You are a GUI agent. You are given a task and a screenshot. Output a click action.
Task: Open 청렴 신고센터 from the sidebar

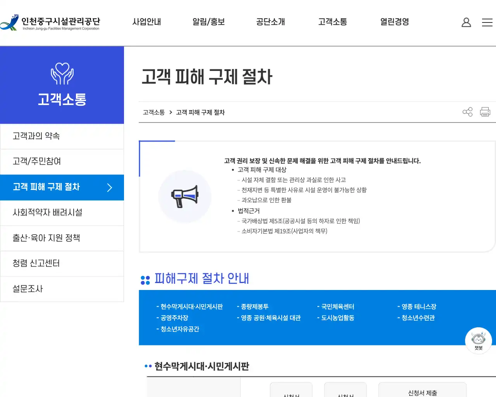pos(35,264)
